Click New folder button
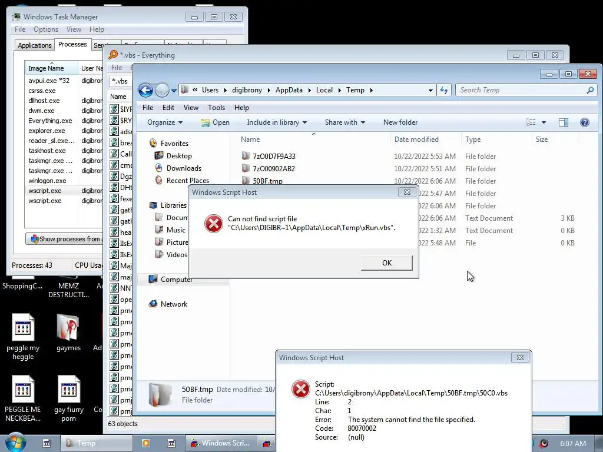 400,122
